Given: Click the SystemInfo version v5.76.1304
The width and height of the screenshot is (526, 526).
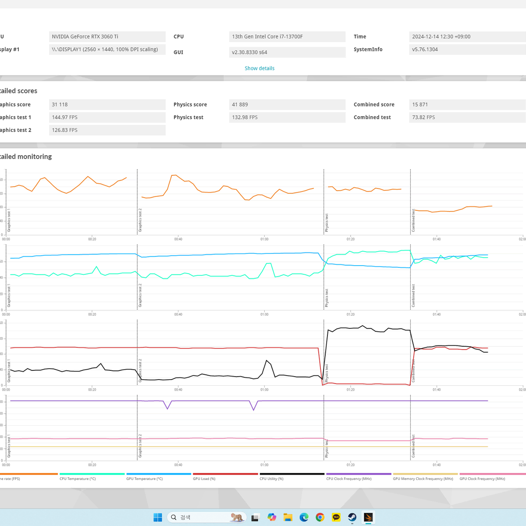Looking at the screenshot, I should coord(467,50).
